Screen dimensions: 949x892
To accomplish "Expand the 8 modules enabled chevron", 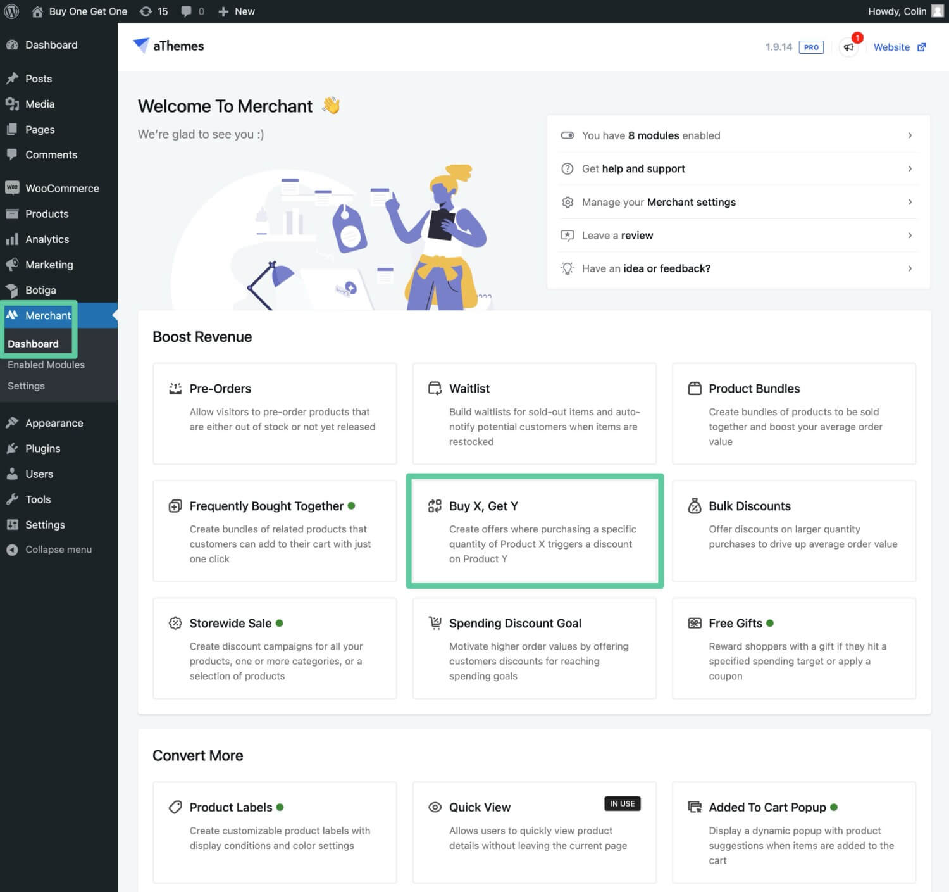I will (x=910, y=135).
